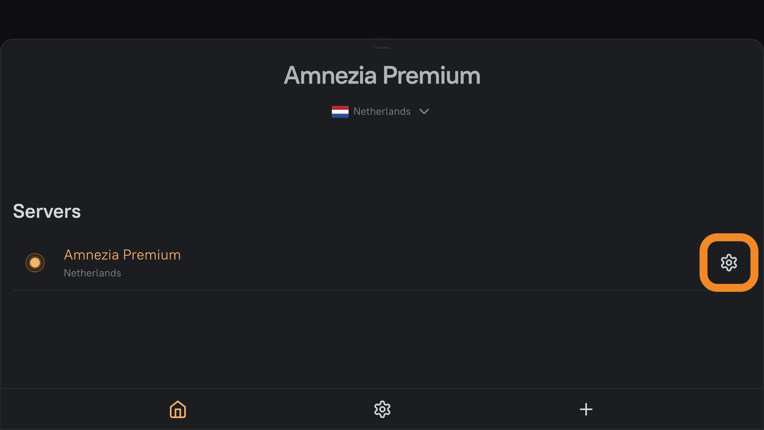Click the Servers section heading
The width and height of the screenshot is (764, 430).
[x=47, y=211]
